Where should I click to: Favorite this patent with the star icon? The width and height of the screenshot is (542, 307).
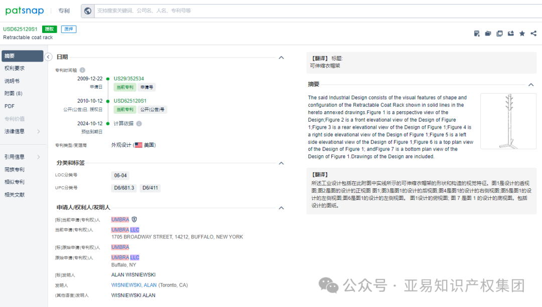(x=522, y=34)
